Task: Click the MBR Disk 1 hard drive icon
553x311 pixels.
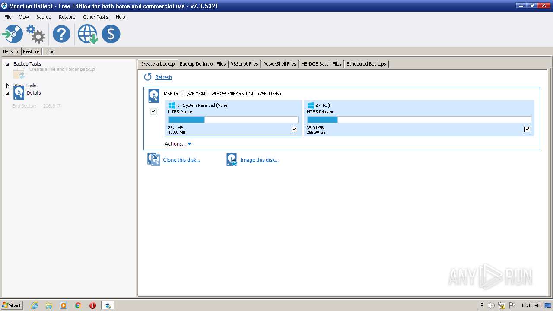Action: pyautogui.click(x=153, y=95)
